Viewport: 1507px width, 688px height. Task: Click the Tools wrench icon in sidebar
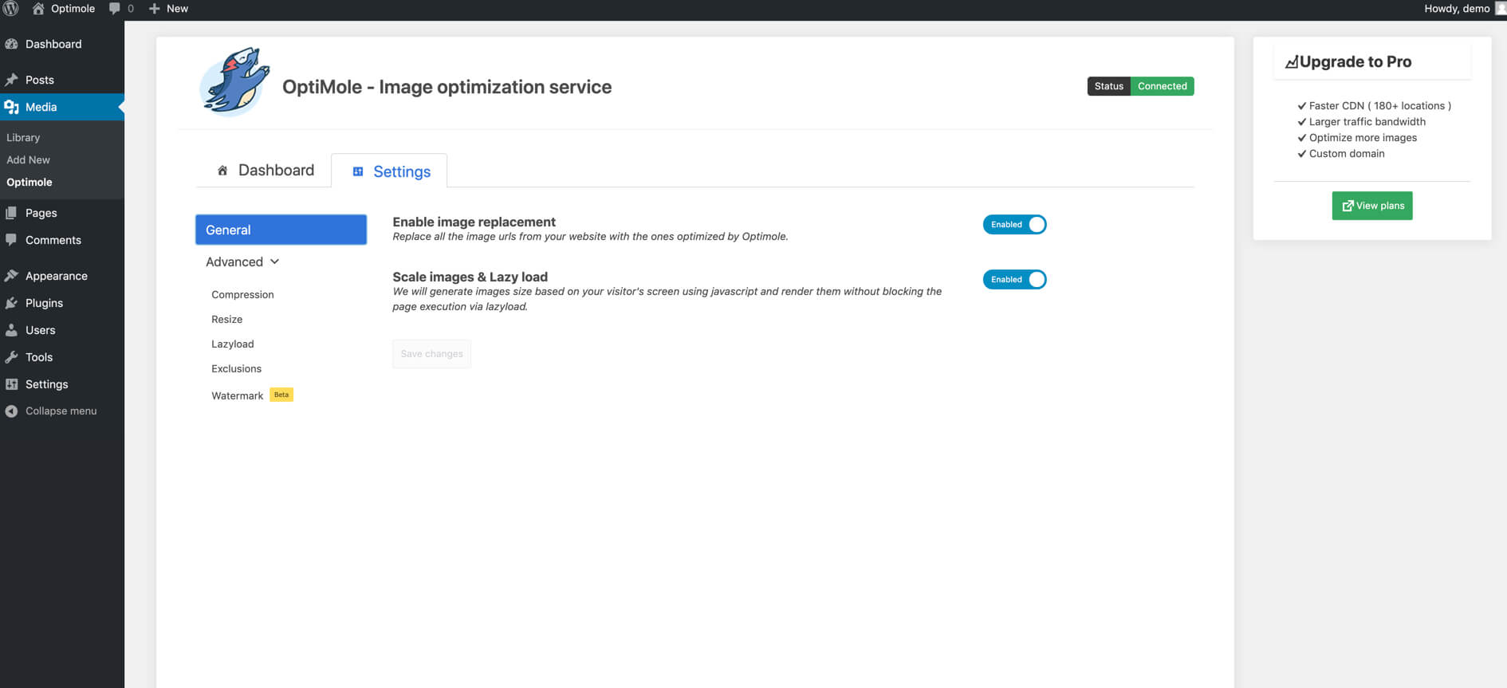pos(11,357)
